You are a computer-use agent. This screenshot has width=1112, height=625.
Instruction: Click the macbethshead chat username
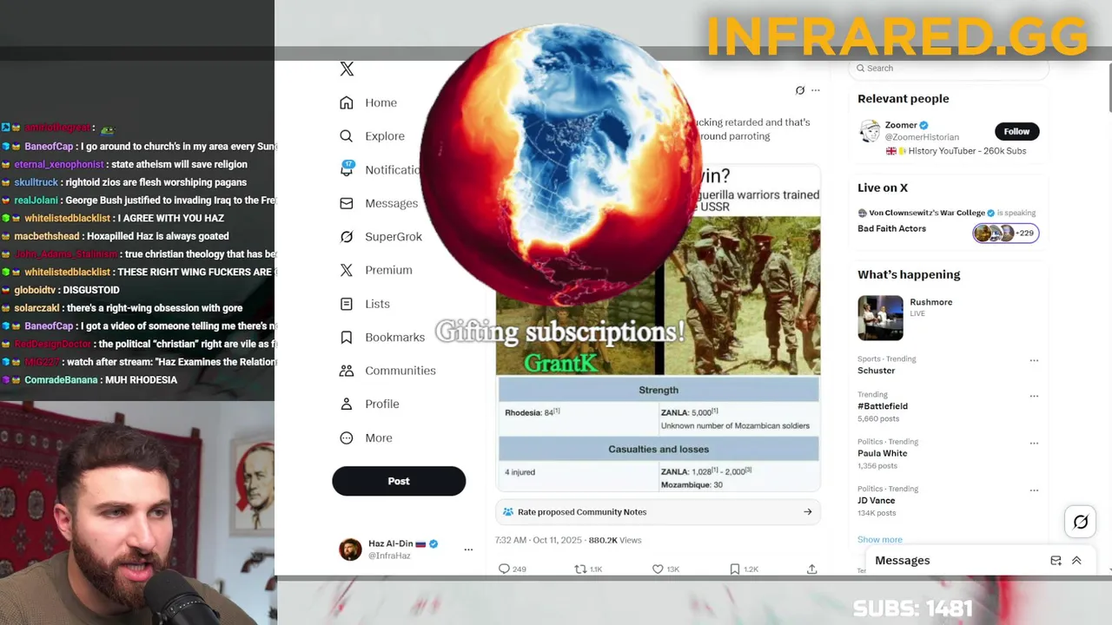(47, 236)
